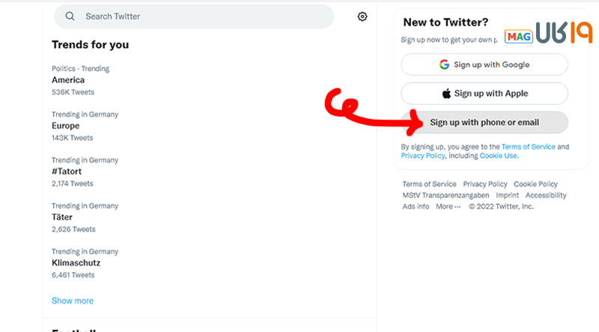Sign up with Apple

click(484, 93)
